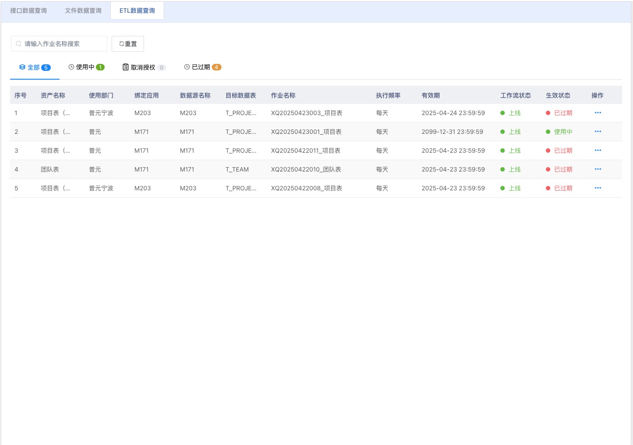Click ellipsis icon for row 3
Screen dimensions: 633x445
598,151
